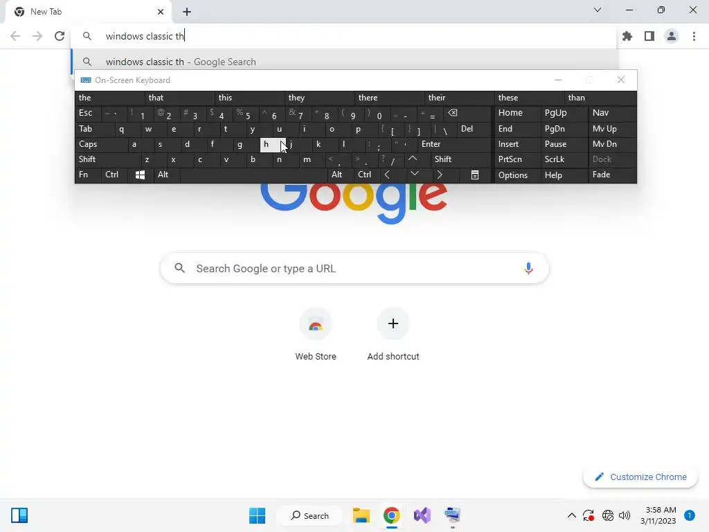Click the Google search box
Viewport: 709px width, 532px height.
point(354,268)
